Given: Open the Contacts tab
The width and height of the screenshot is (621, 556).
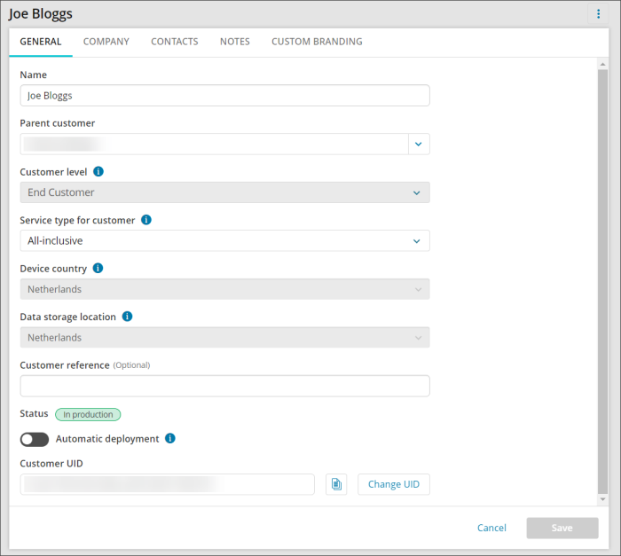Looking at the screenshot, I should tap(175, 42).
